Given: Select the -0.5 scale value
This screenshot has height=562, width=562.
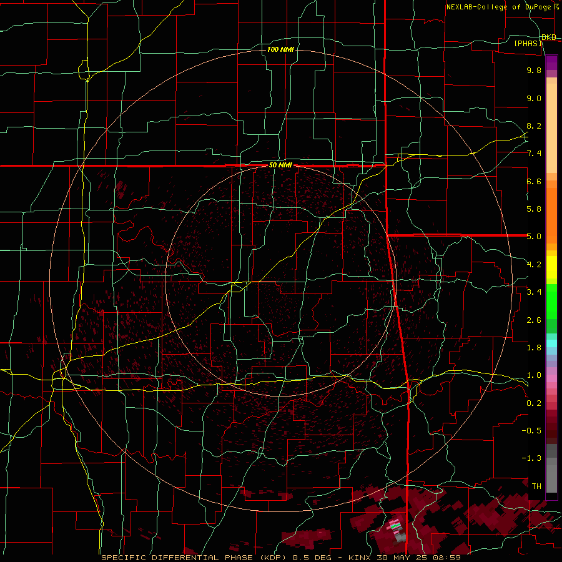Looking at the screenshot, I should [531, 431].
